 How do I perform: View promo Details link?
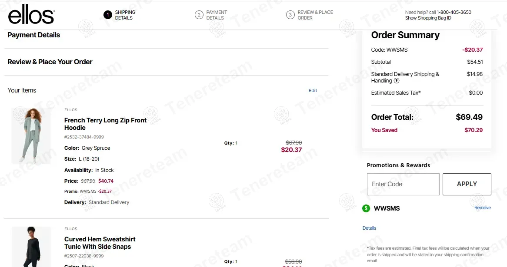[369, 228]
